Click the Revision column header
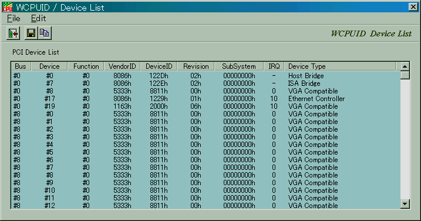The width and height of the screenshot is (421, 221). (x=196, y=66)
